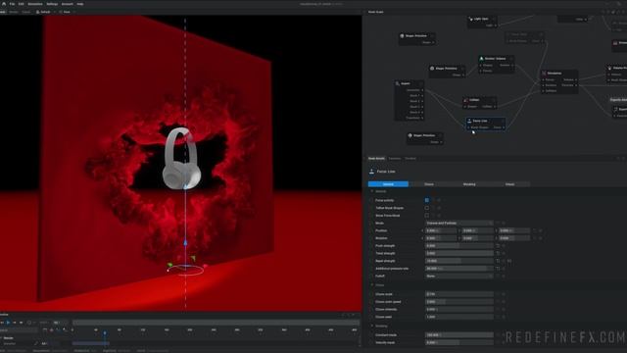Click the decrement arrow beside Position X
This screenshot has height=353, width=627.
point(422,230)
